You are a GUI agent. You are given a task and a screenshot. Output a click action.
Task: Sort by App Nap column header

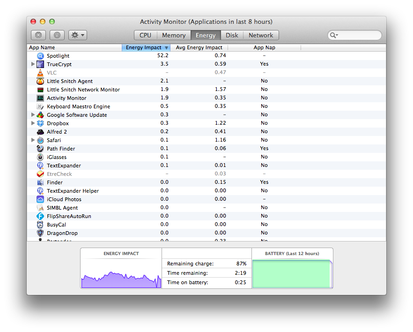tap(264, 47)
